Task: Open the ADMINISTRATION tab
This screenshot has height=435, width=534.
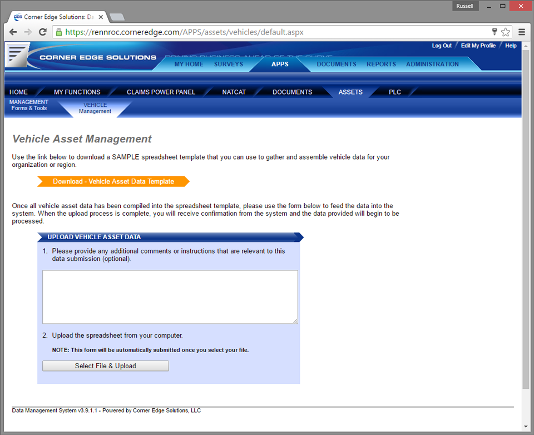Action: (432, 64)
